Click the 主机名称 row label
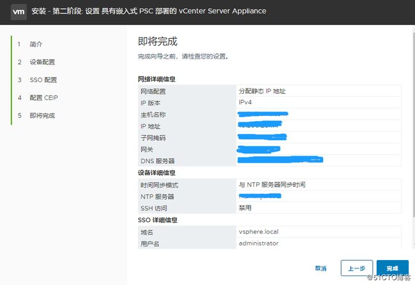The height and width of the screenshot is (285, 415). 153,115
